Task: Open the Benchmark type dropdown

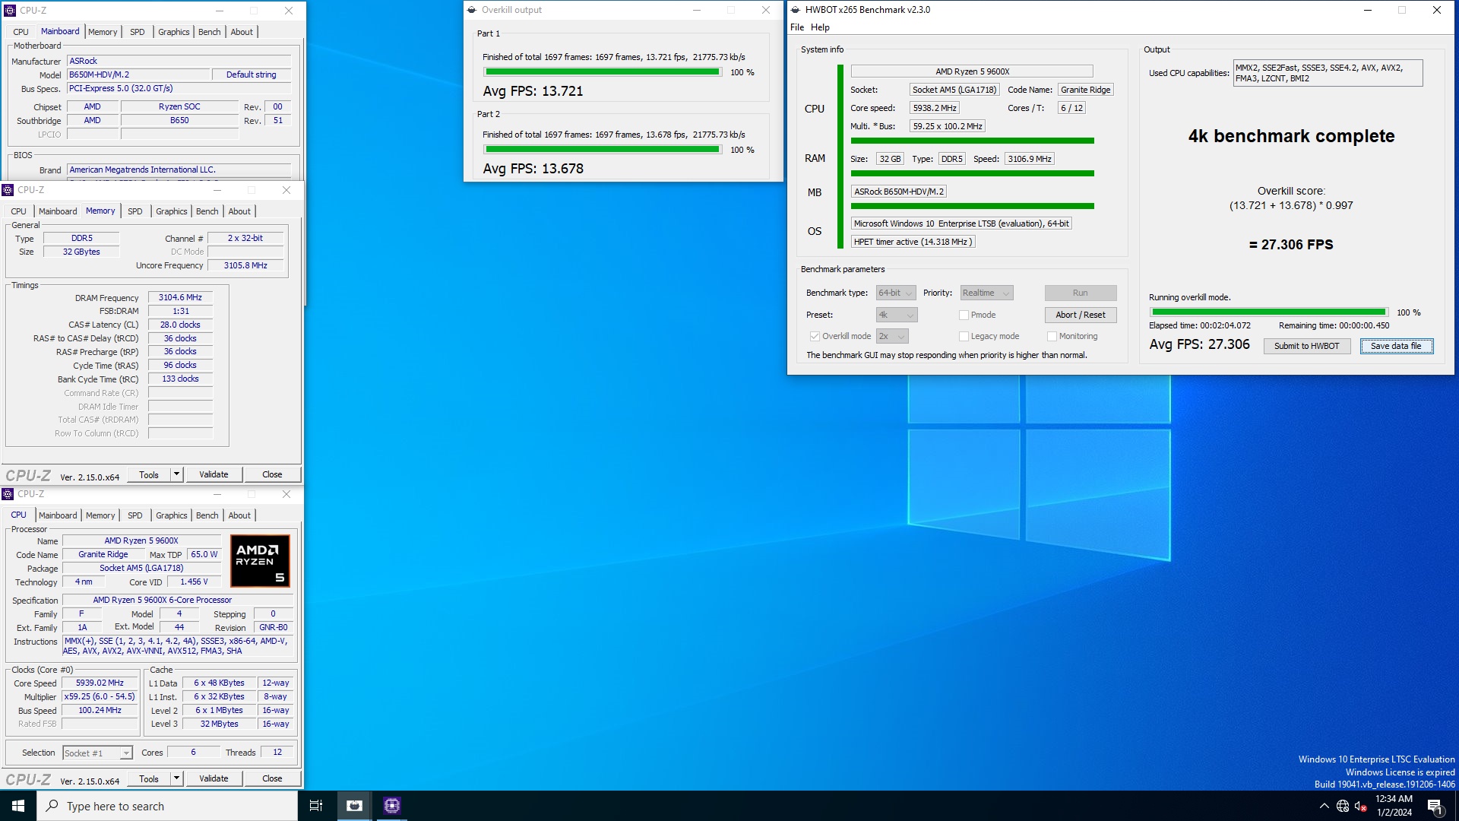Action: [x=896, y=293]
